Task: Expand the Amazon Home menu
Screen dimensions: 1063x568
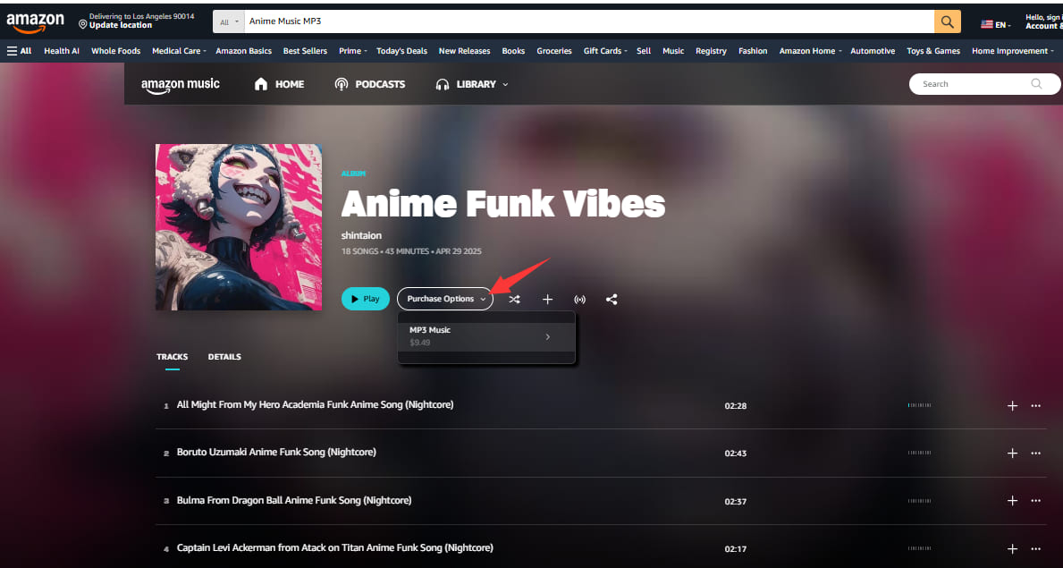Action: [x=810, y=51]
